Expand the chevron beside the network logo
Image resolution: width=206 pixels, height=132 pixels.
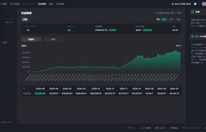(198, 4)
